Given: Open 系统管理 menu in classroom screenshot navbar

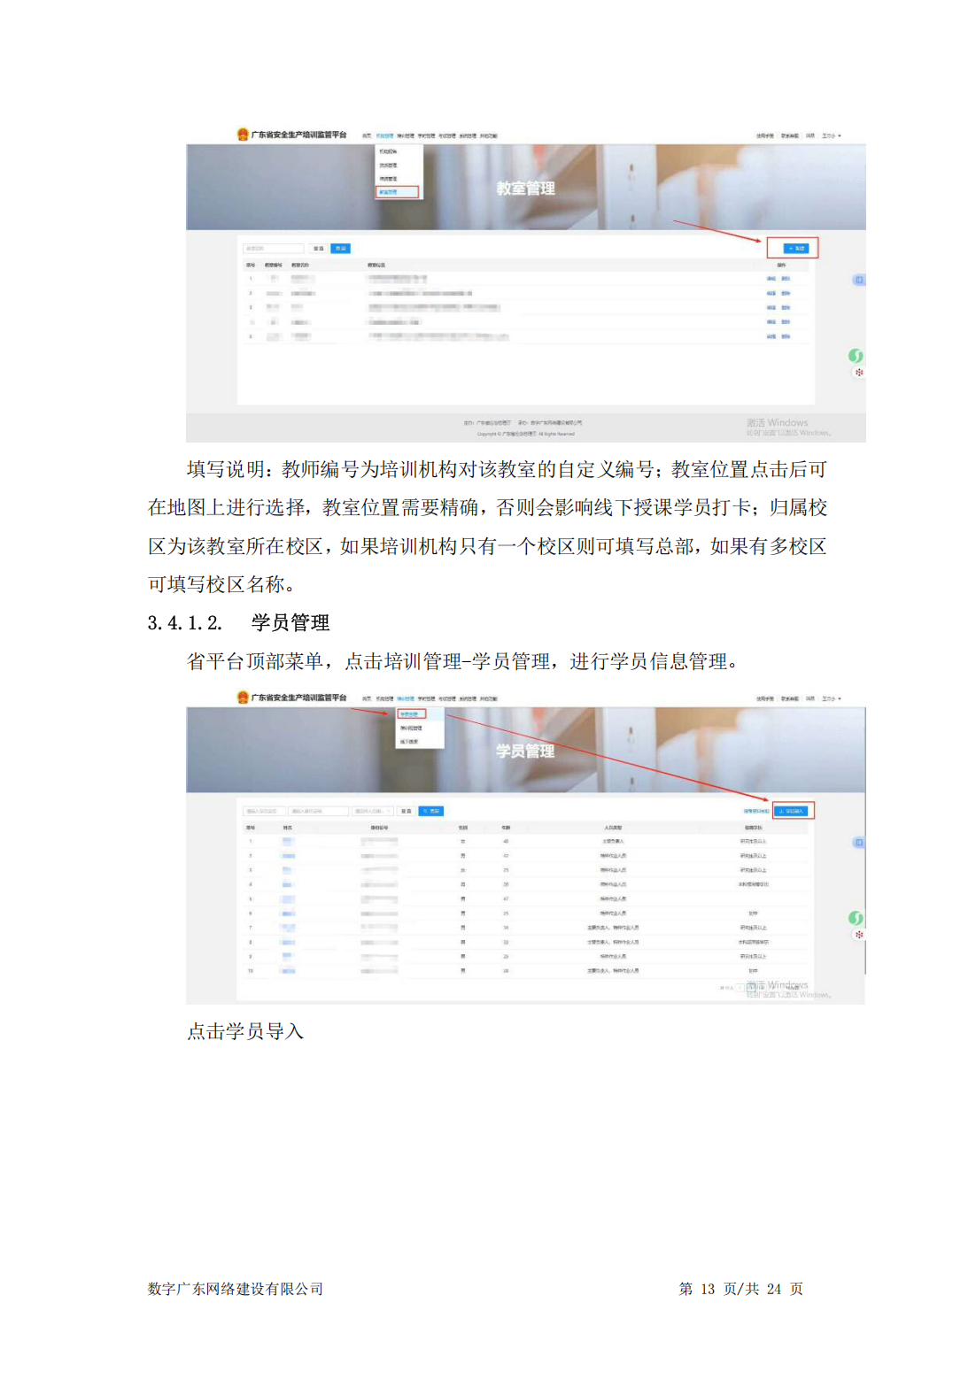Looking at the screenshot, I should click(x=468, y=136).
